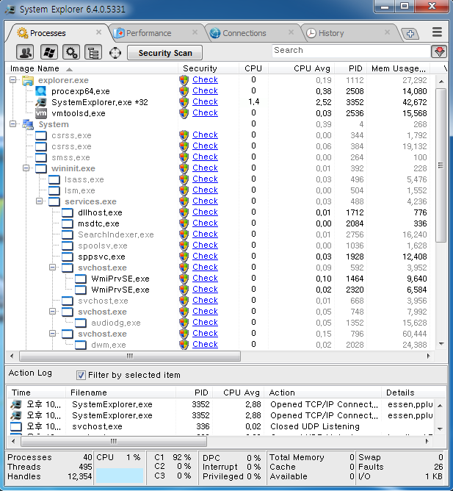Viewport: 453px width, 491px height.
Task: Click the Search input field
Action: pyautogui.click(x=351, y=51)
